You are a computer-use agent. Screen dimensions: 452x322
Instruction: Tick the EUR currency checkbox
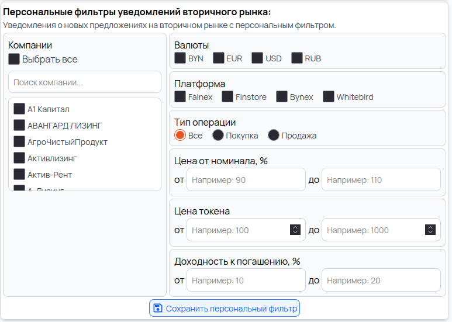pos(219,58)
